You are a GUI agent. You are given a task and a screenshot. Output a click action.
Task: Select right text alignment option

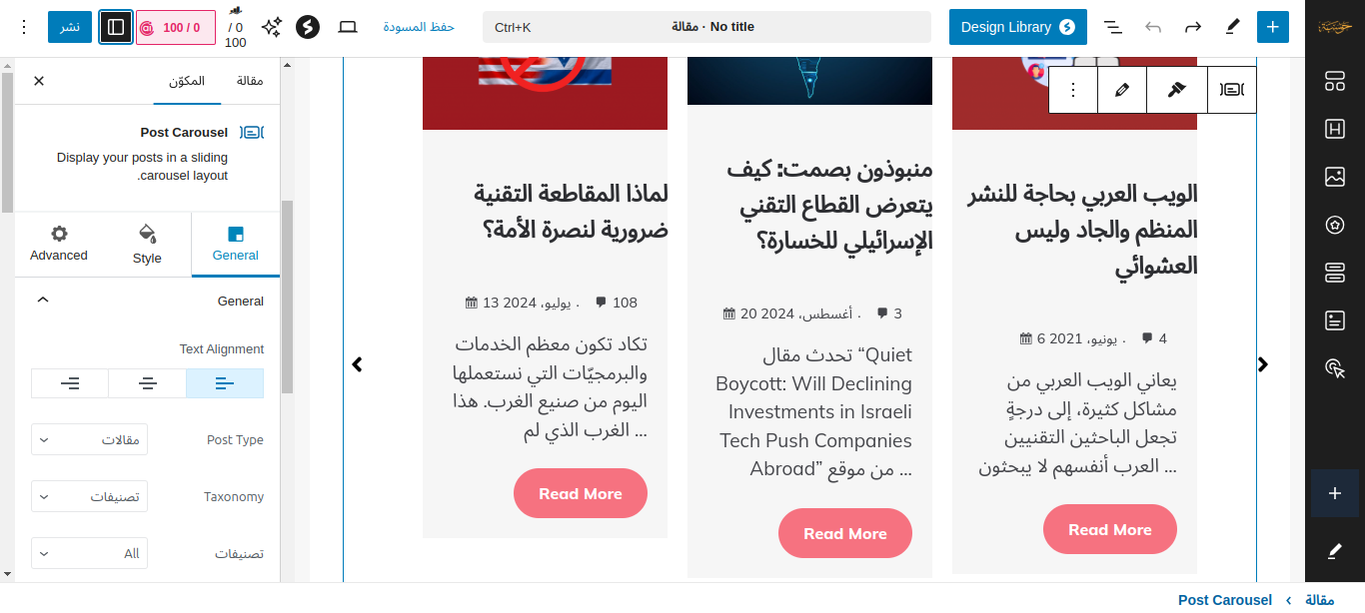click(70, 383)
